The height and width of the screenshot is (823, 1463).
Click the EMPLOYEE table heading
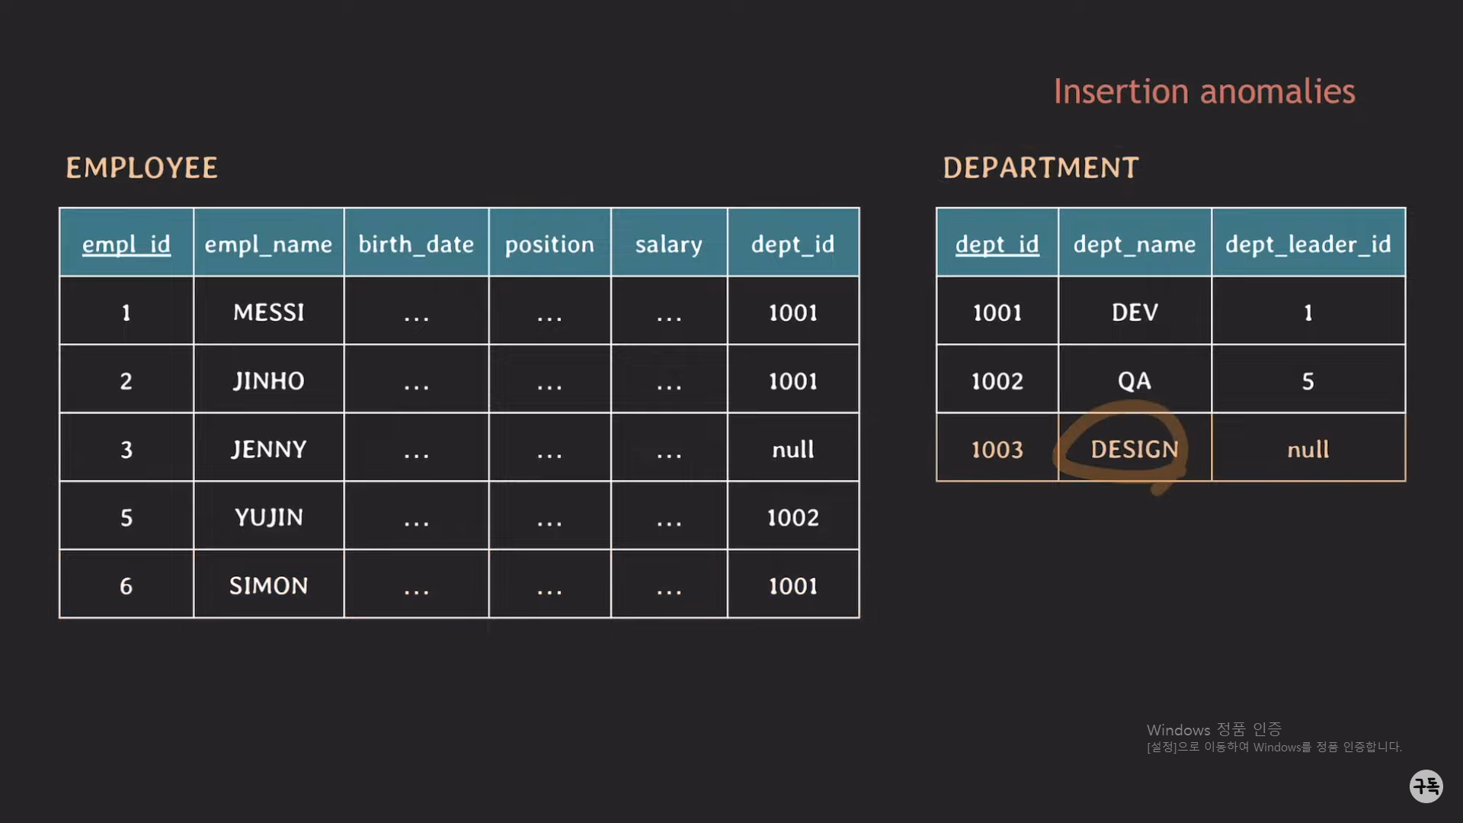click(x=142, y=168)
